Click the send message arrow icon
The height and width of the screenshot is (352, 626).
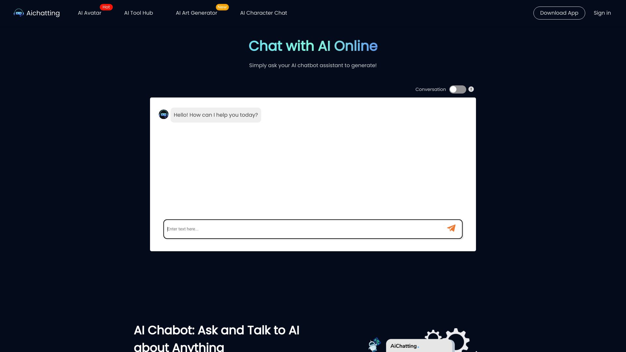click(x=452, y=228)
